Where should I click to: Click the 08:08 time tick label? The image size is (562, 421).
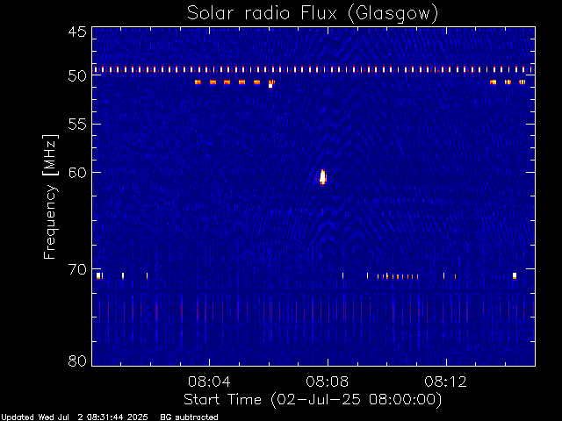pos(328,382)
